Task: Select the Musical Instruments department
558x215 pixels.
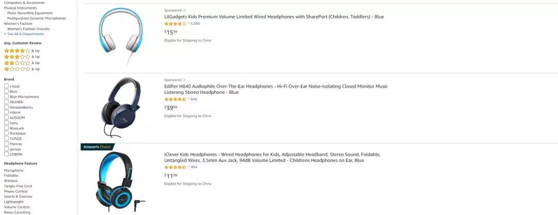Action: point(21,8)
